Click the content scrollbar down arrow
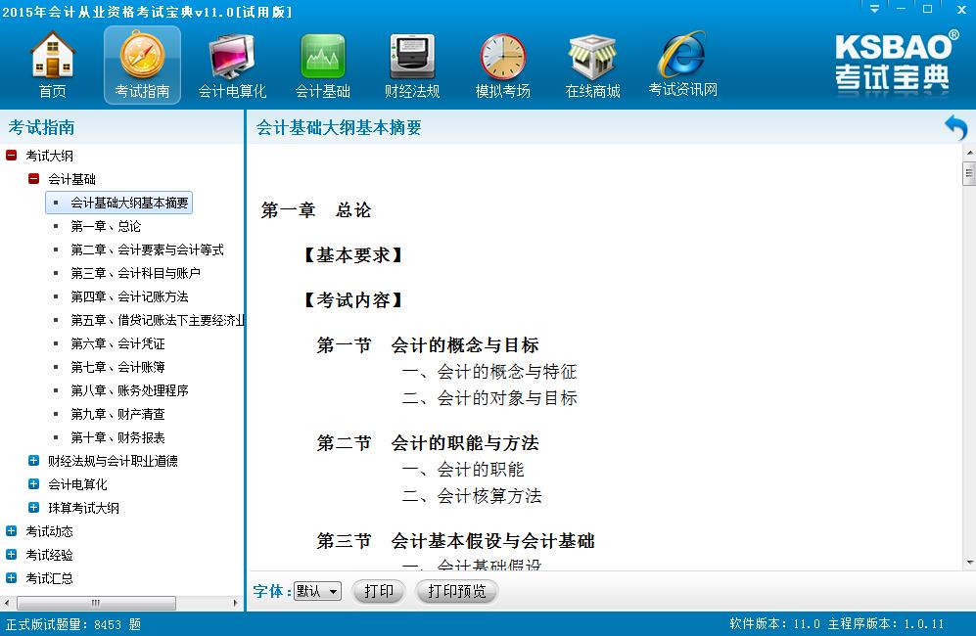 (969, 562)
